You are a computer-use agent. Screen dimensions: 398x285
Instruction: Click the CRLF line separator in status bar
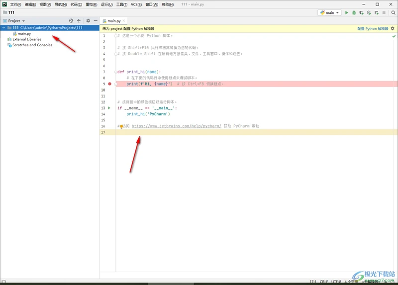[324, 282]
